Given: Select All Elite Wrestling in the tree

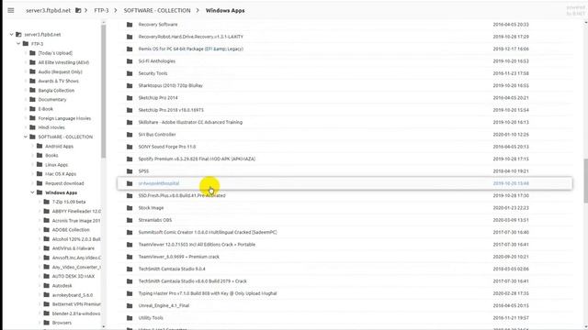Looking at the screenshot, I should [x=63, y=62].
